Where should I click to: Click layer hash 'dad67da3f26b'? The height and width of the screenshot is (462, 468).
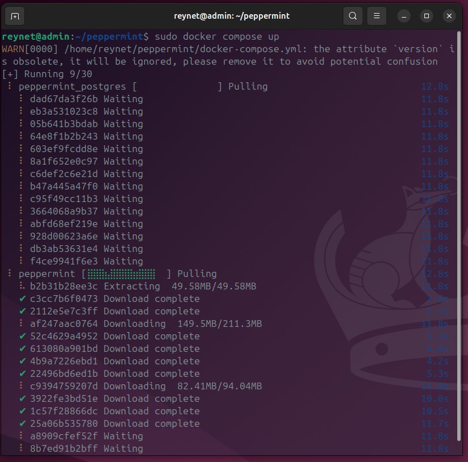[x=64, y=99]
